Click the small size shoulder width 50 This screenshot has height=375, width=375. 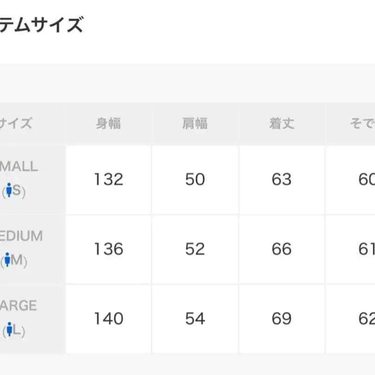[195, 180]
